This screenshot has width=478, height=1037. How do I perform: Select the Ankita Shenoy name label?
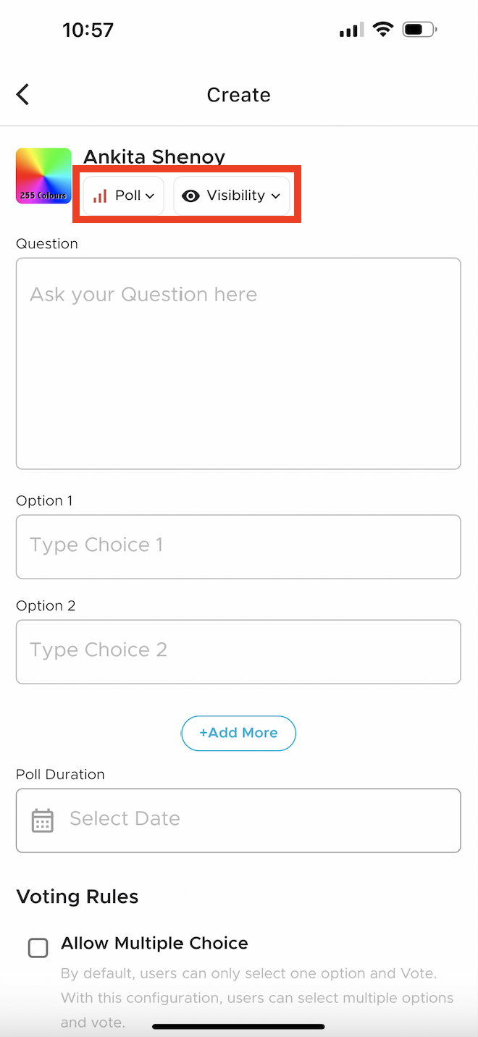tap(154, 156)
